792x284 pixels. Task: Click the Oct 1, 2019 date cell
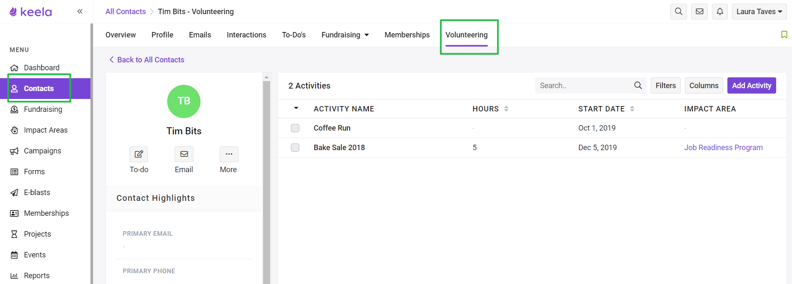coord(597,128)
